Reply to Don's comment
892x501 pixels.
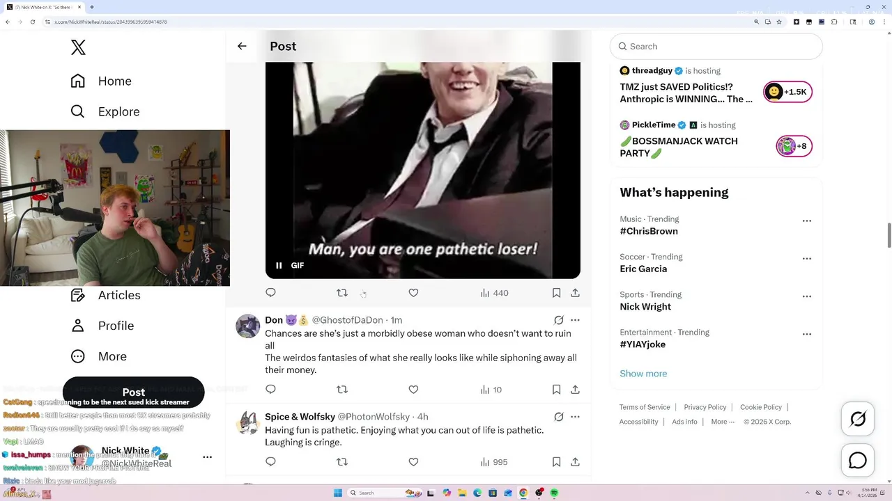click(x=271, y=390)
